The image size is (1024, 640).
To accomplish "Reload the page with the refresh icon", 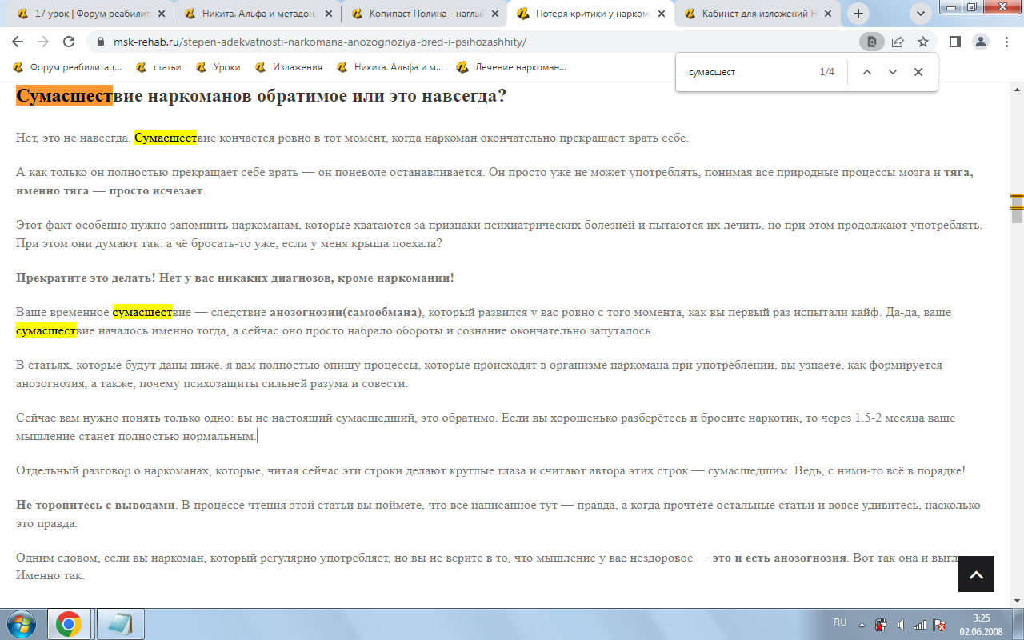I will click(69, 42).
